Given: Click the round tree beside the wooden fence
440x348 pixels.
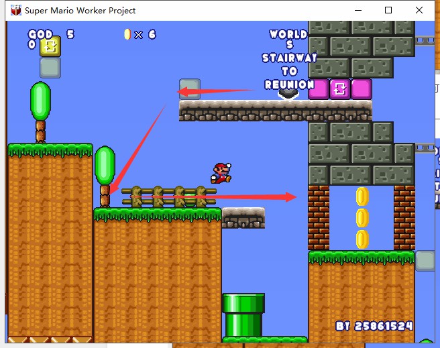Looking at the screenshot, I should tap(105, 176).
